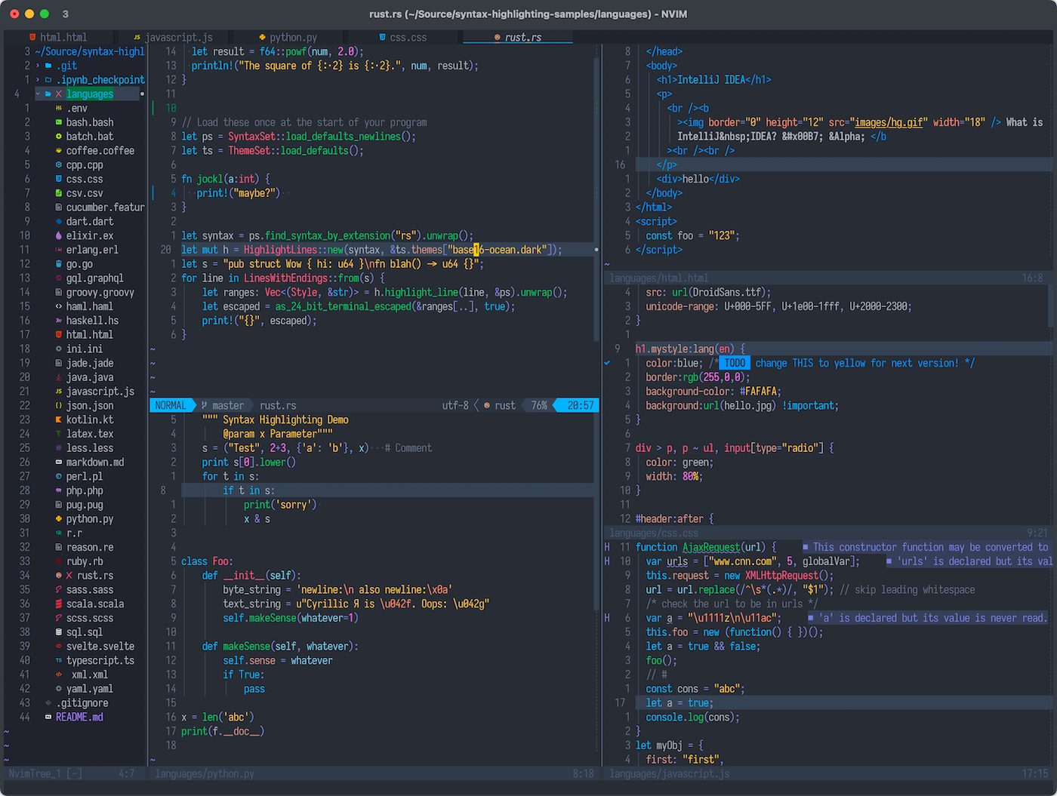Open ruby.rb in file tree
Screen dimensions: 1057x796
point(85,561)
